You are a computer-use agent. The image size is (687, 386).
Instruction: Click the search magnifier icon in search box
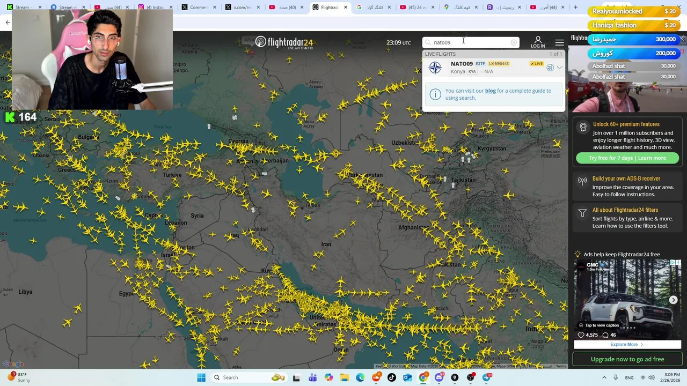[x=428, y=42]
